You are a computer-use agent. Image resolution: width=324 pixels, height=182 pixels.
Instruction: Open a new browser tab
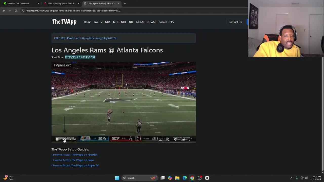tap(125, 4)
